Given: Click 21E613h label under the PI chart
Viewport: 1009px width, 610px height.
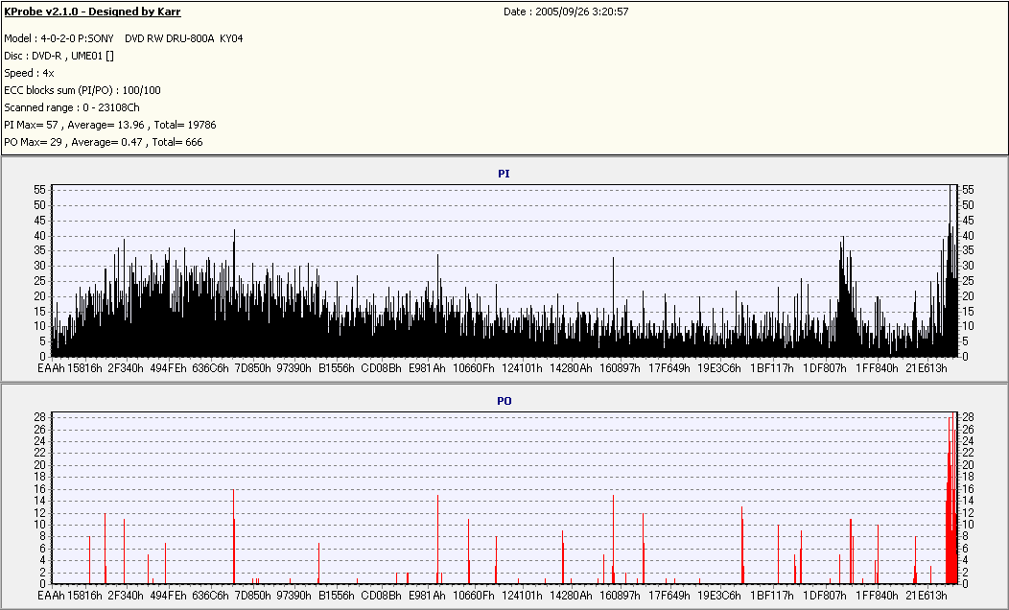Looking at the screenshot, I should click(926, 368).
